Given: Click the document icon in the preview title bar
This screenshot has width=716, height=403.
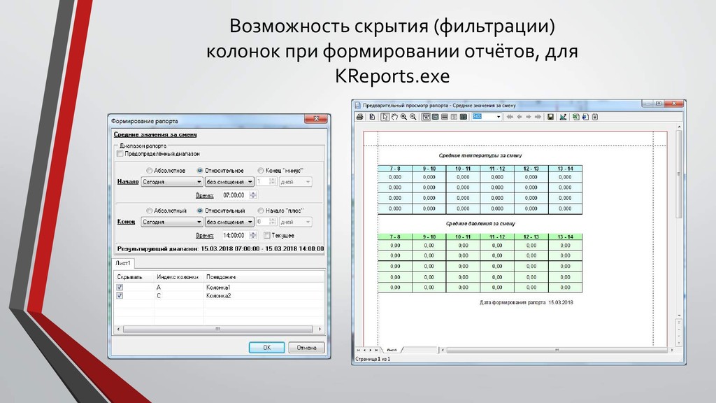Looking at the screenshot, I should [358, 105].
